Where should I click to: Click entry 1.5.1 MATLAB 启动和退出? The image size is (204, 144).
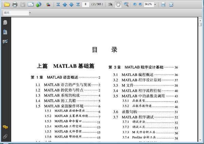coord(72,111)
